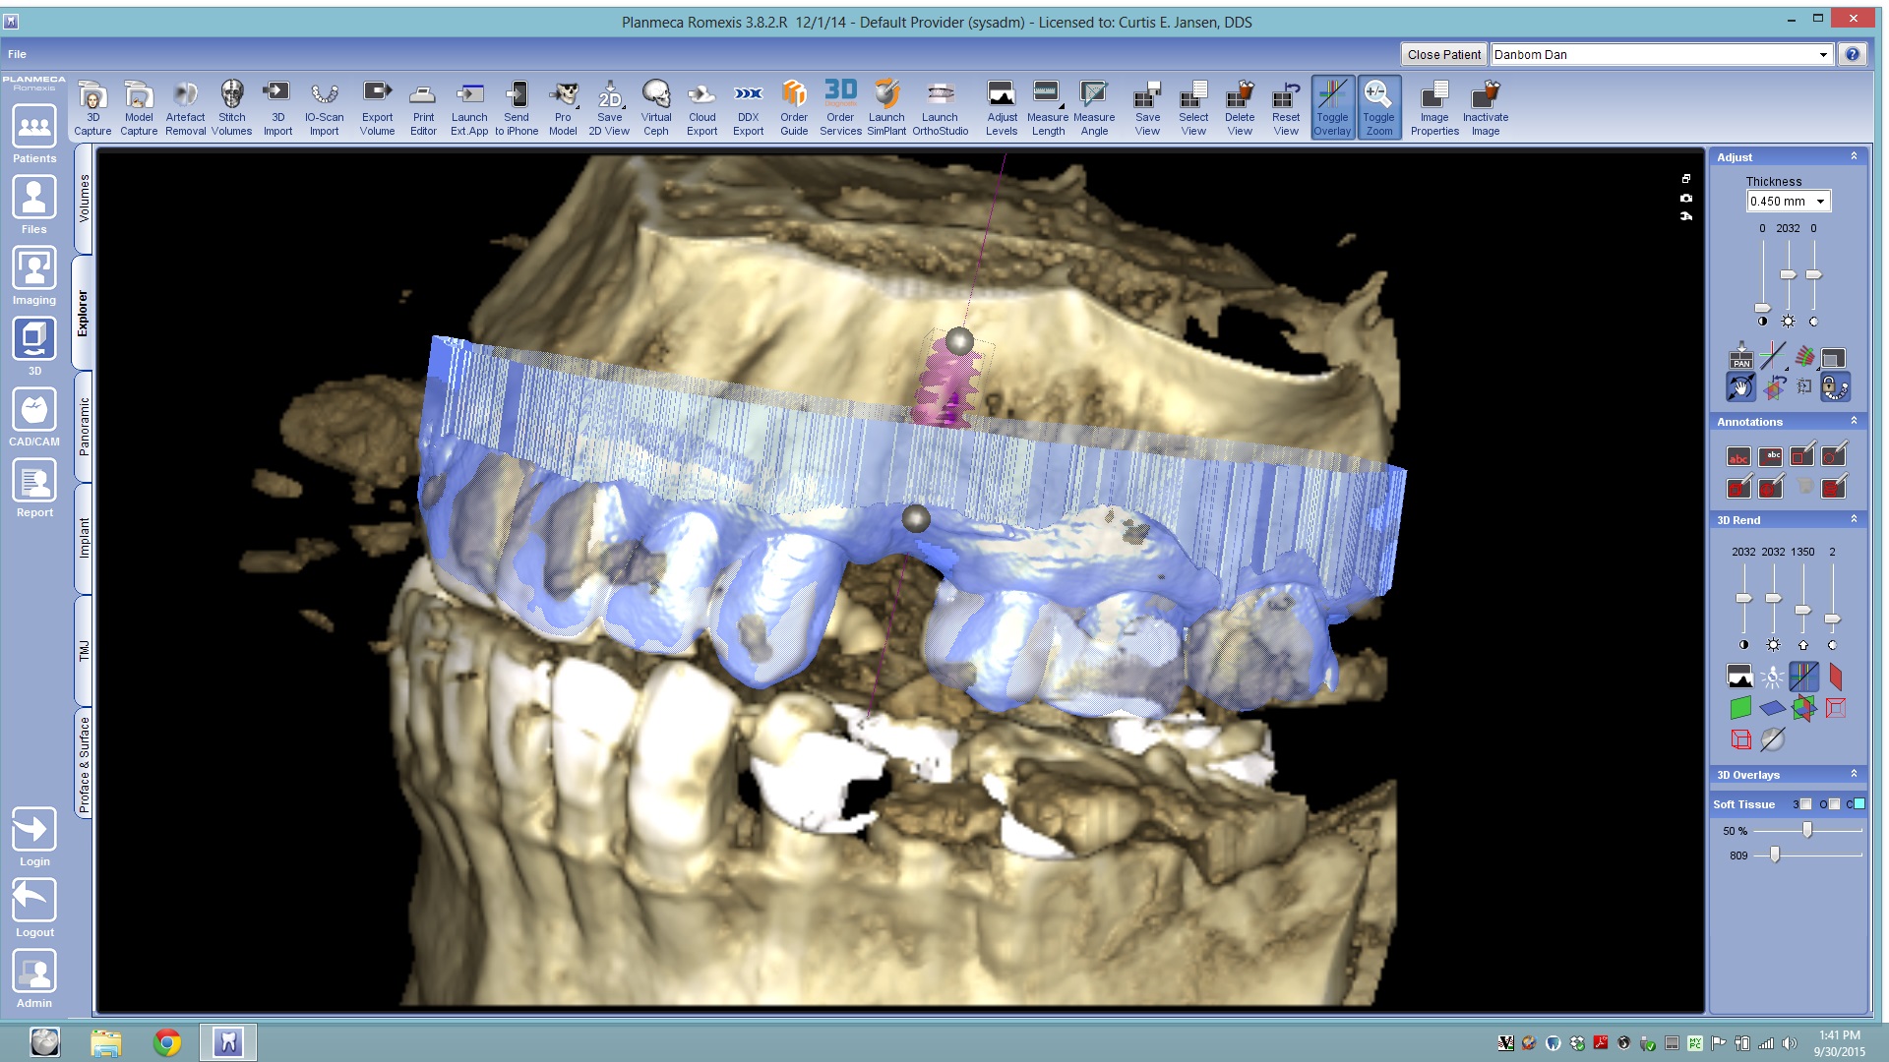Expand the patient name dropdown

1822,55
